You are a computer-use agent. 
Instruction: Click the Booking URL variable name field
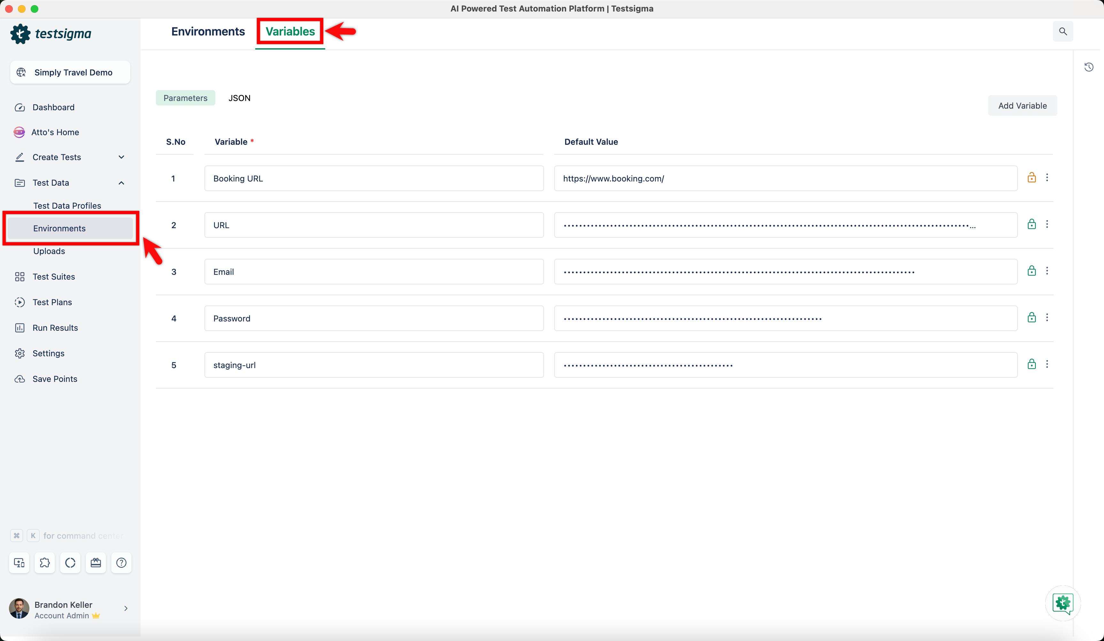click(x=374, y=178)
